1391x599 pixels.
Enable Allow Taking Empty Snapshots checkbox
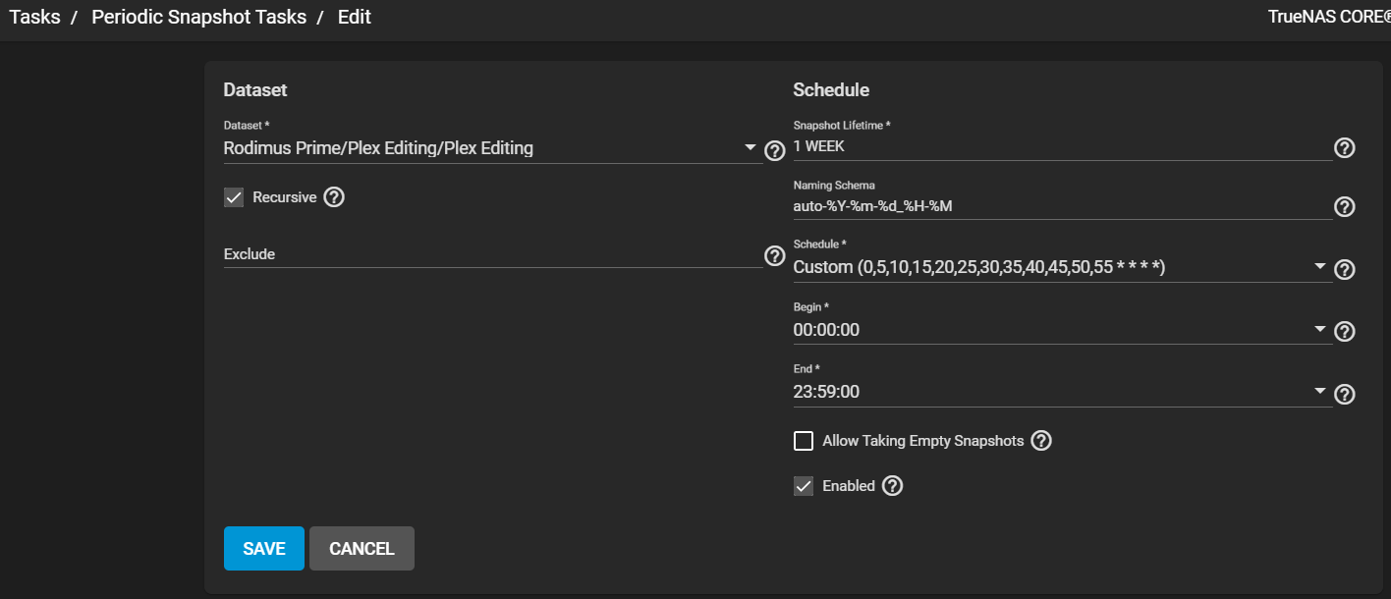[804, 441]
